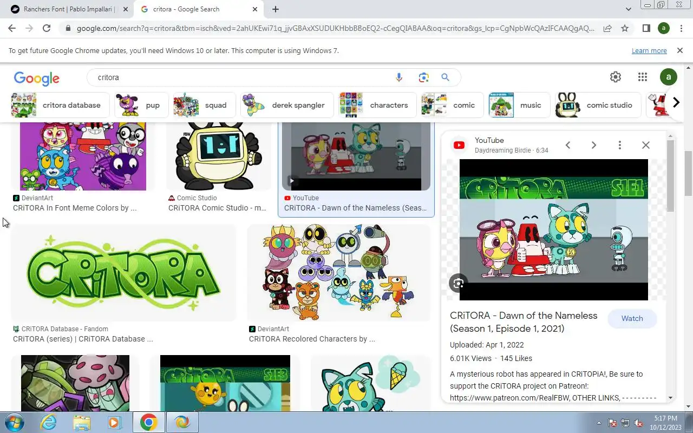Open CRiTORA In Font Meme Colors link

tap(75, 208)
